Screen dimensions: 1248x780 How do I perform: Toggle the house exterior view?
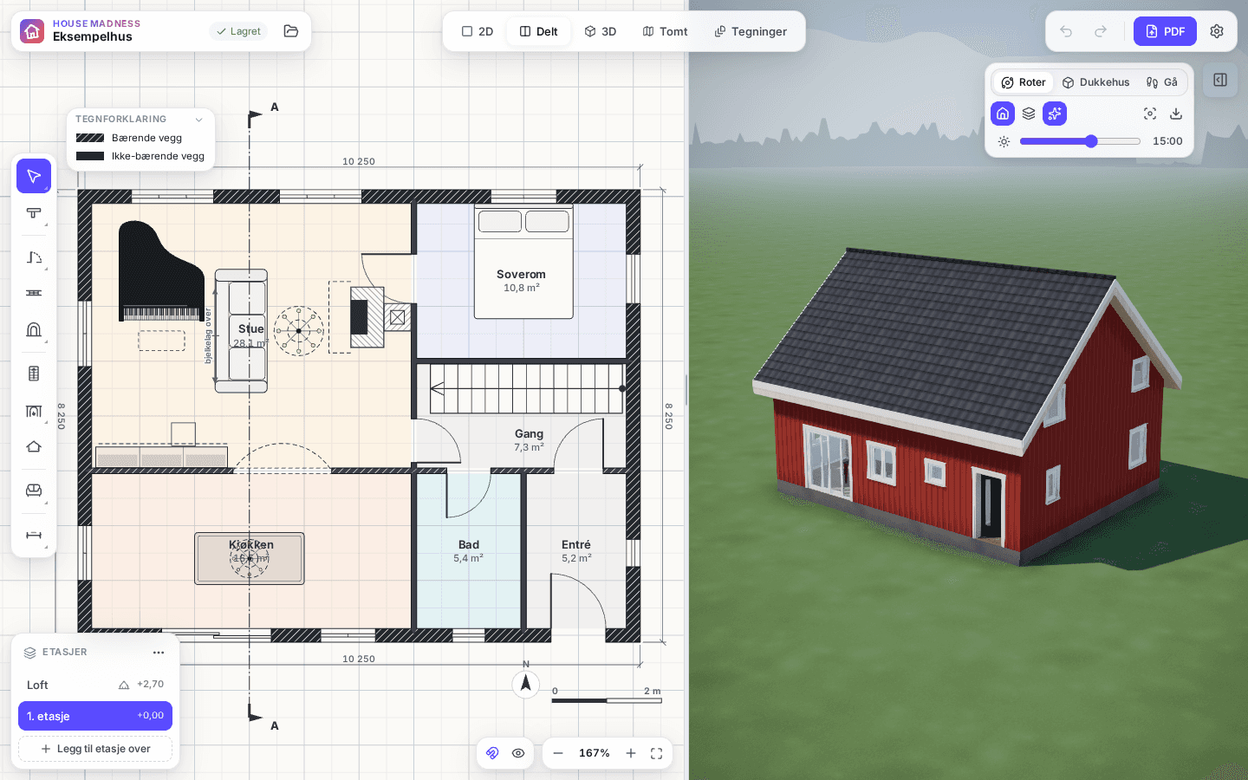point(1003,114)
